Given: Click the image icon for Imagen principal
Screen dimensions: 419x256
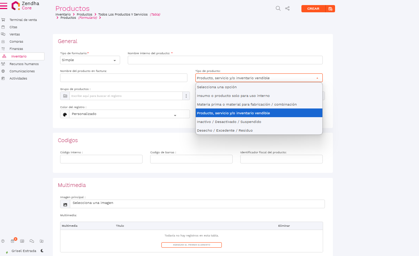Looking at the screenshot, I should click(65, 204).
